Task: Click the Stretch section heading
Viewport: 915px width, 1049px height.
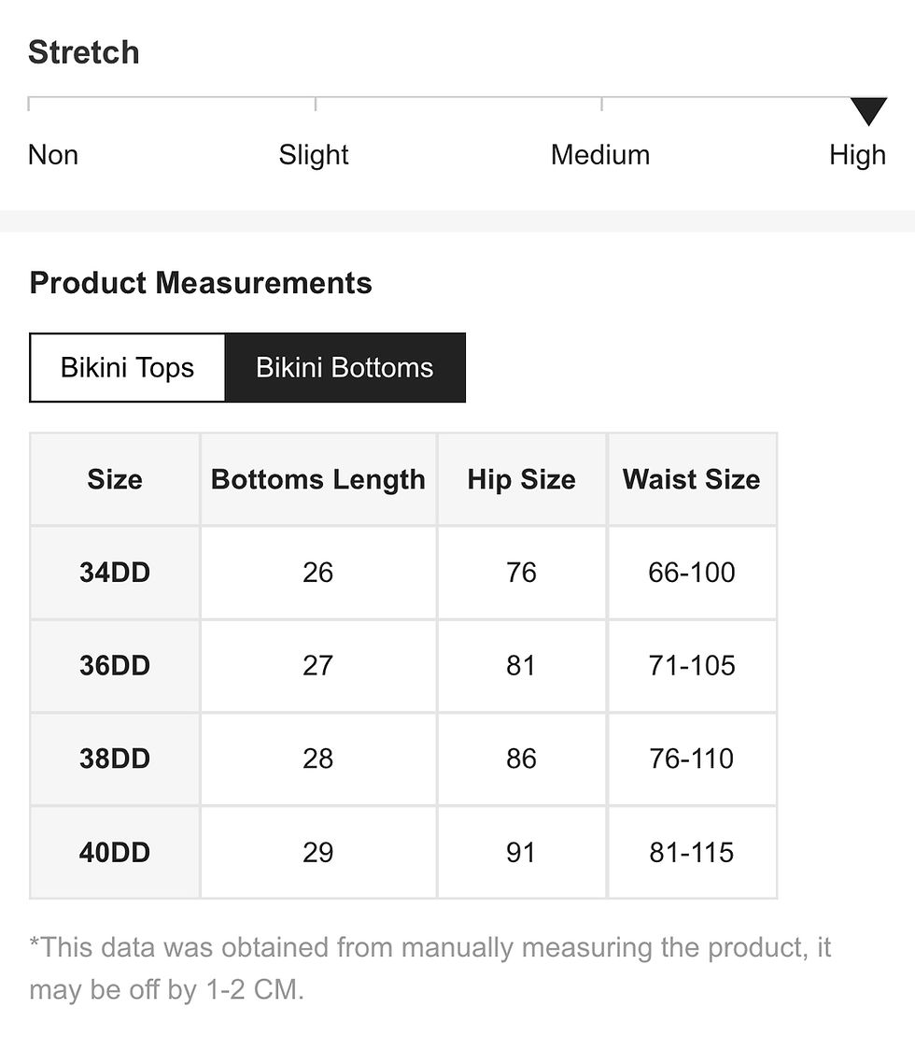Action: (x=84, y=52)
